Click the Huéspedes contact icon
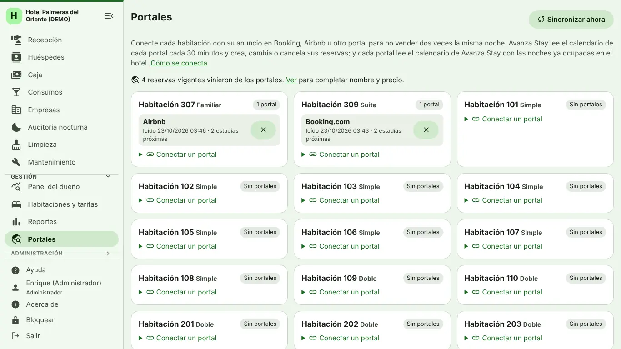621x349 pixels. [16, 57]
